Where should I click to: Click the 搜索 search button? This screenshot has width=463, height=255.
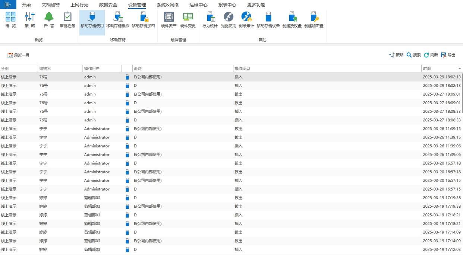tap(413, 55)
